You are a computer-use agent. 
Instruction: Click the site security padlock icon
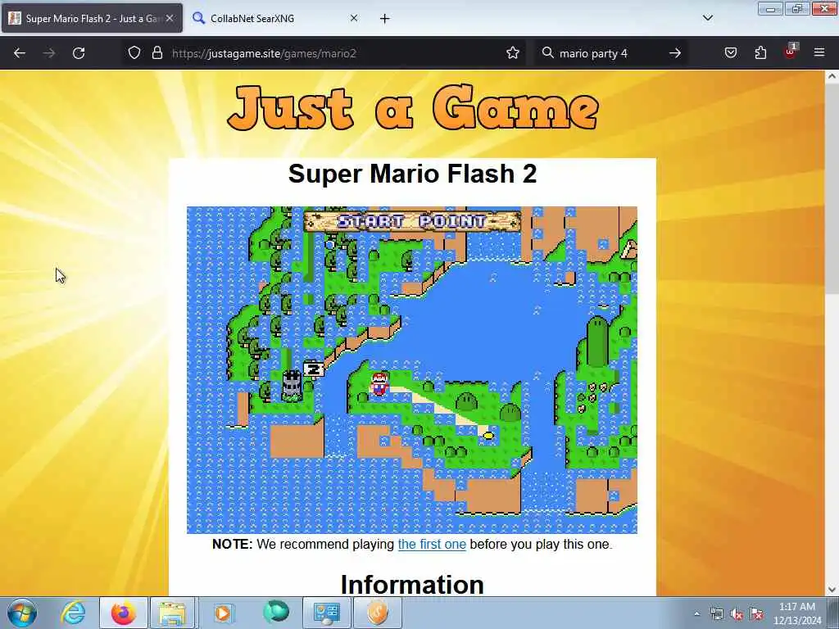coord(156,53)
